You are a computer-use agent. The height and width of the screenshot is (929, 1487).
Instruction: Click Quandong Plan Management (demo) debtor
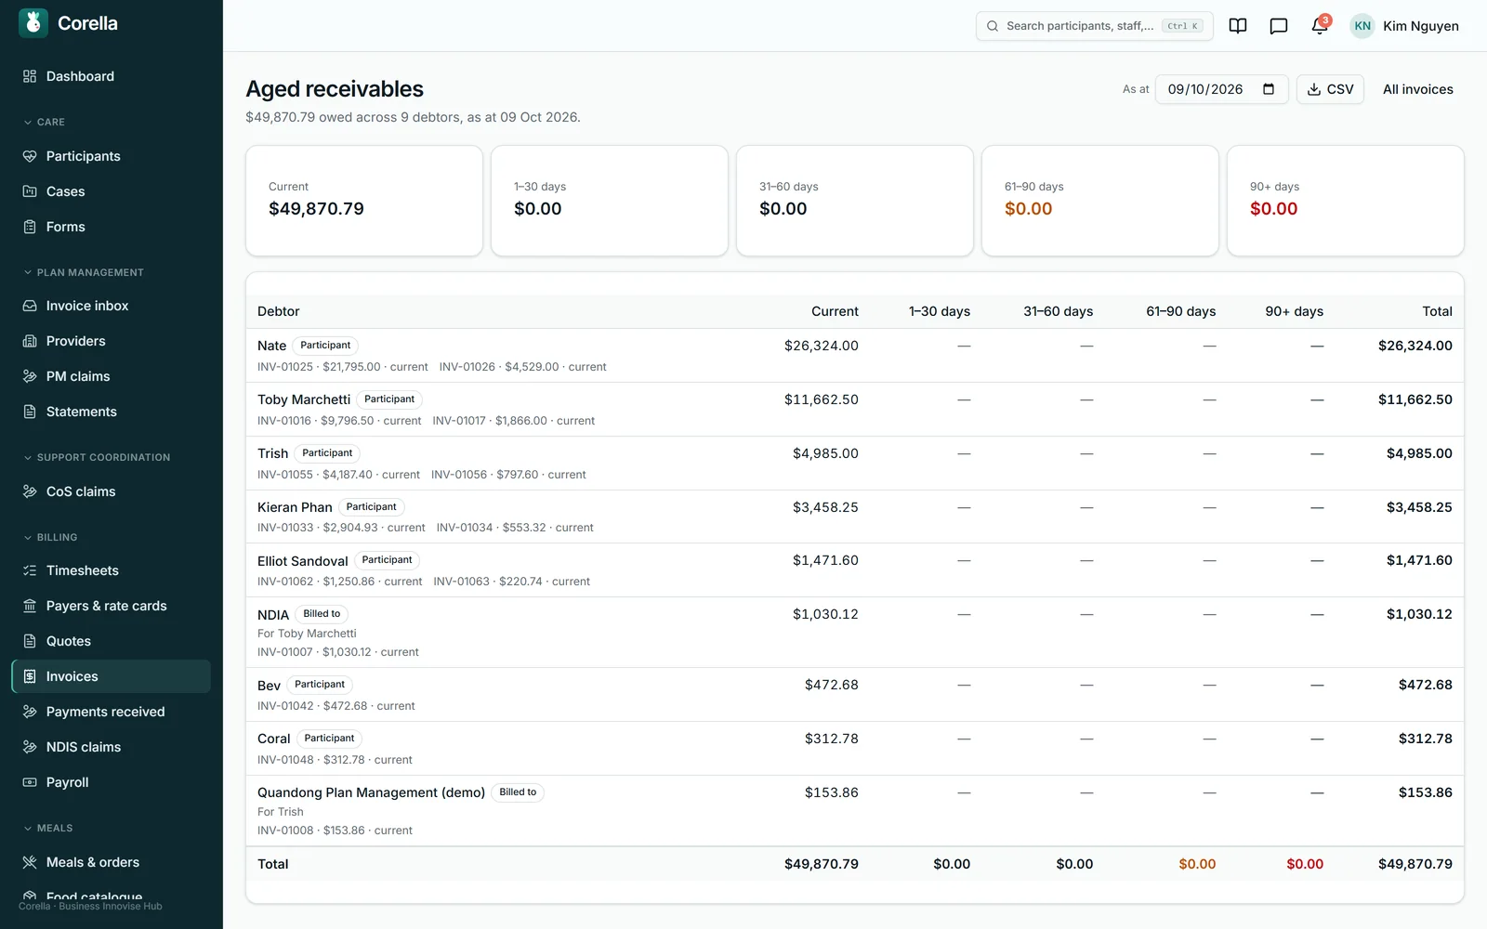(x=371, y=792)
